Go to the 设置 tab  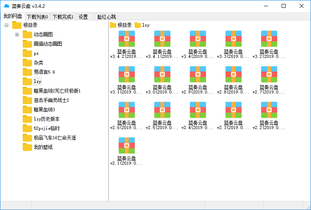pyautogui.click(x=83, y=17)
